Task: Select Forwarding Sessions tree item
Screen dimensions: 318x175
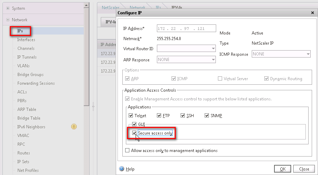Action: point(36,83)
